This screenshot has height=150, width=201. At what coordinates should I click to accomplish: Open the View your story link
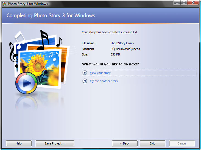click(100, 73)
